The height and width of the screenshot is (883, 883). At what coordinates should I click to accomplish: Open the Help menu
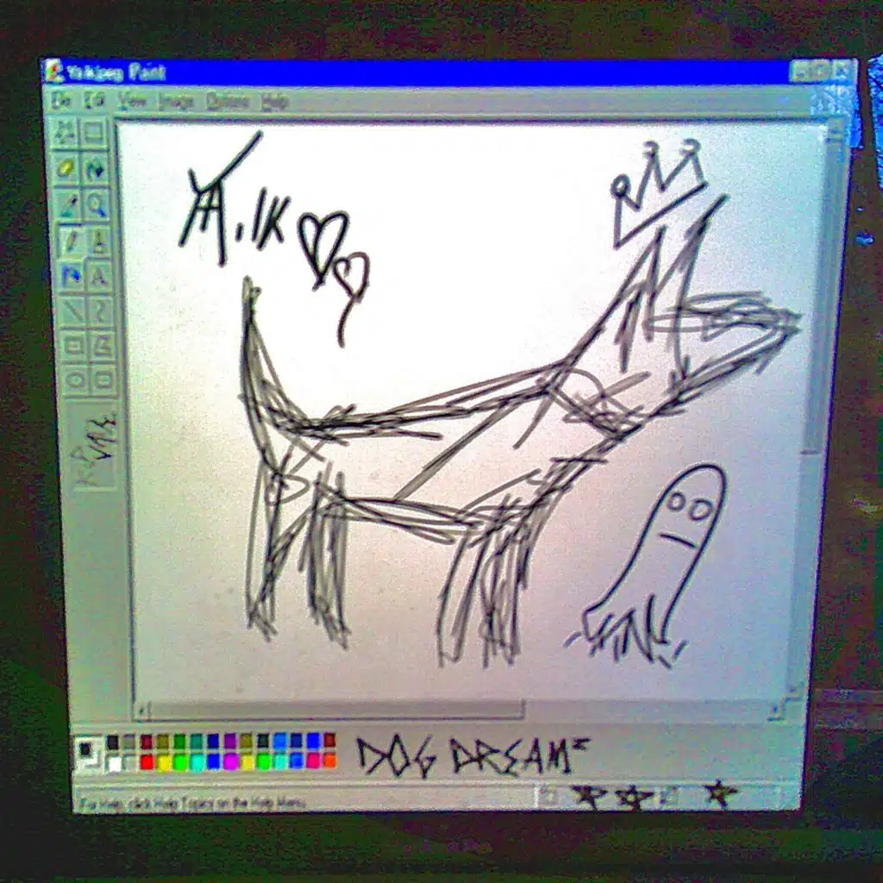coord(274,102)
